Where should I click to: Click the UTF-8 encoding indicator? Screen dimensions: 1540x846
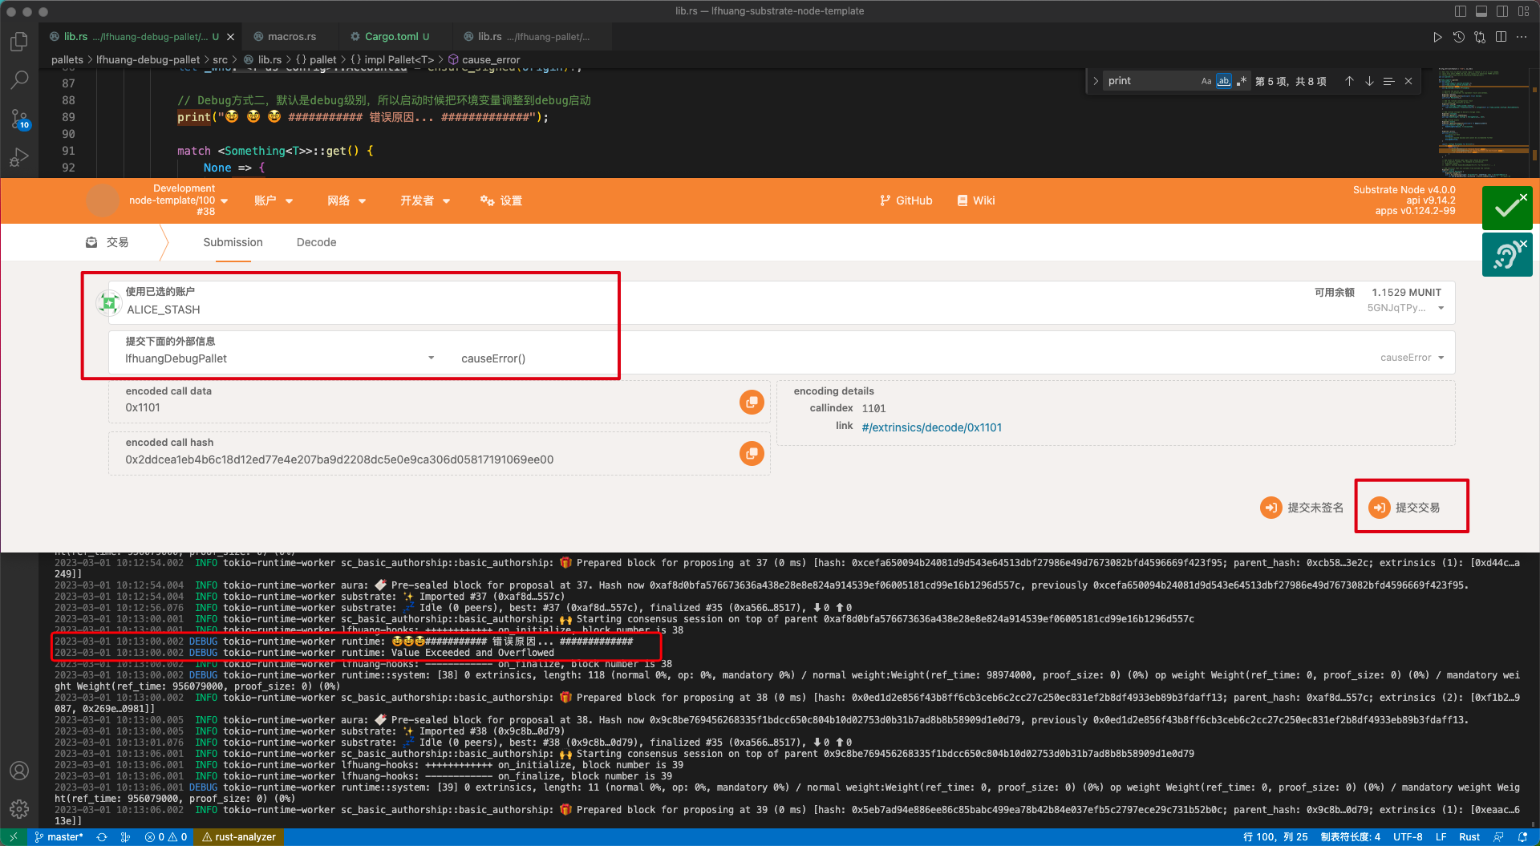1408,837
